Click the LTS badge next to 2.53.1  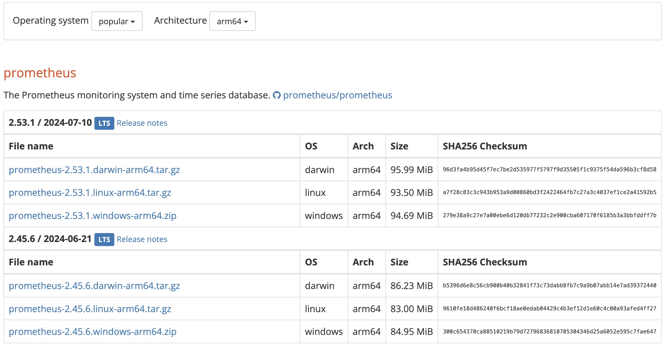pos(104,123)
